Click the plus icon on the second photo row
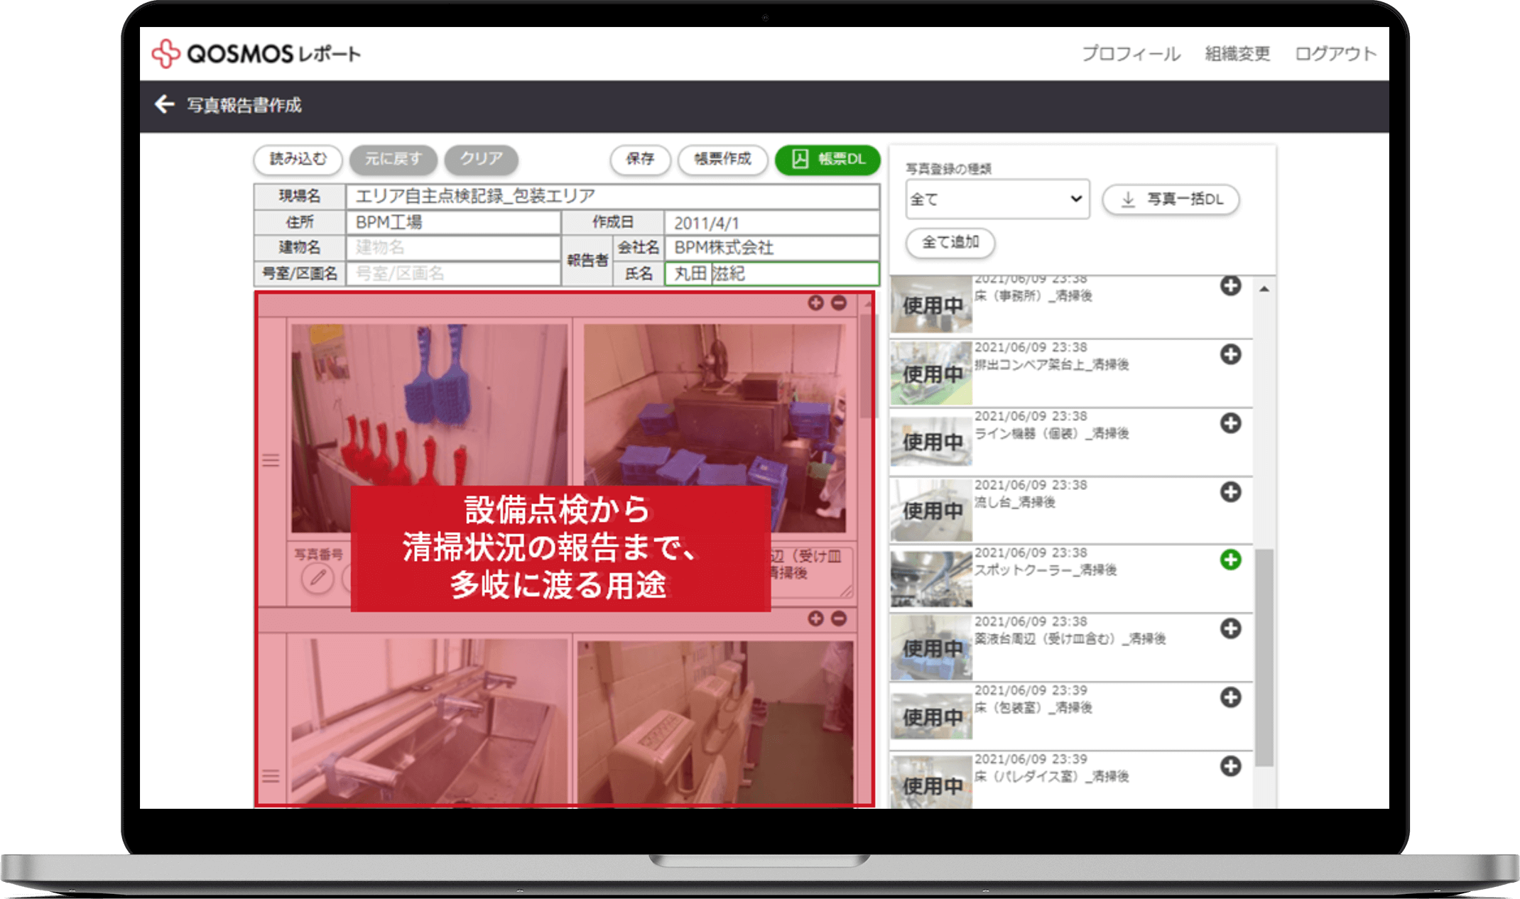Screen dimensions: 1520x899 coord(816,619)
